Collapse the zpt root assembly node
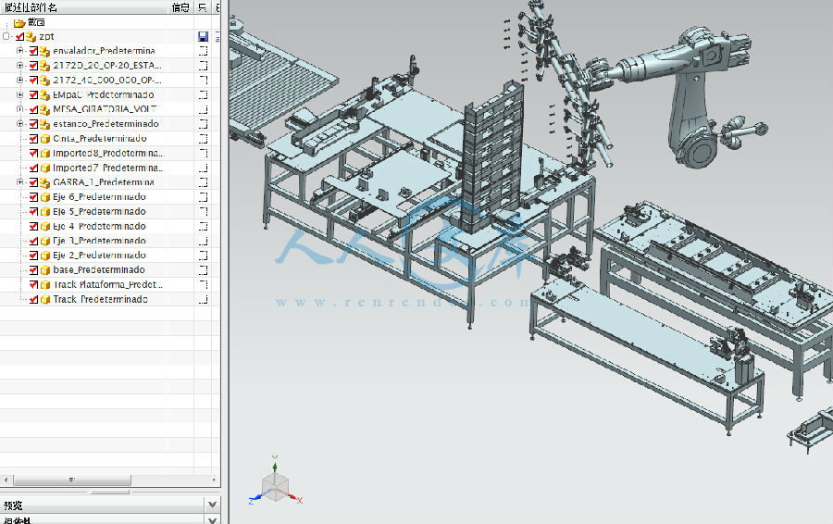Screen dimensions: 833x524 (x=6, y=36)
